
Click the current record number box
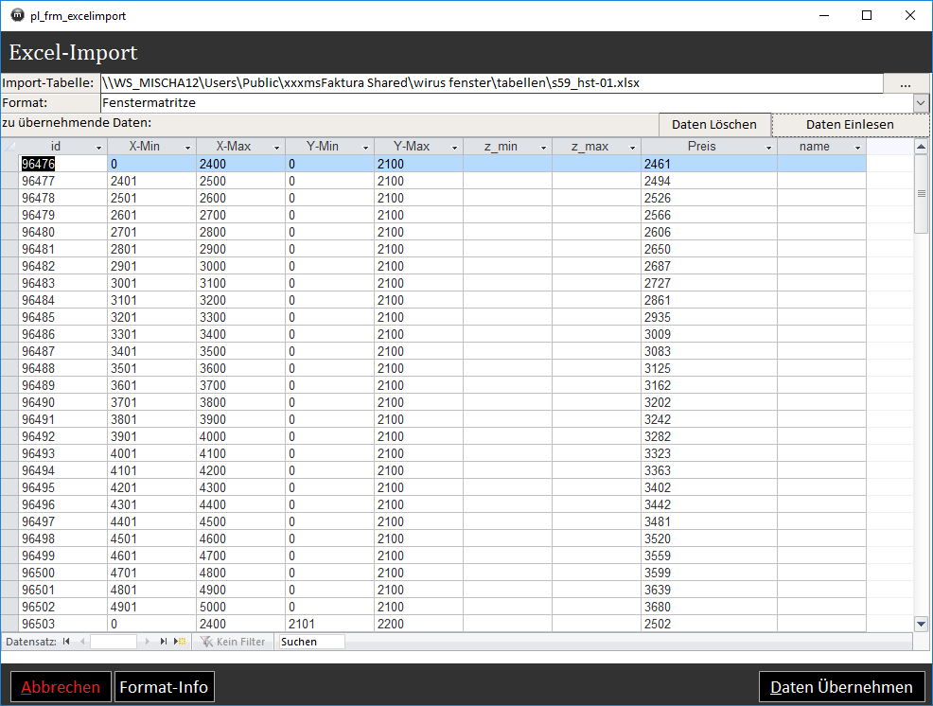pyautogui.click(x=113, y=642)
